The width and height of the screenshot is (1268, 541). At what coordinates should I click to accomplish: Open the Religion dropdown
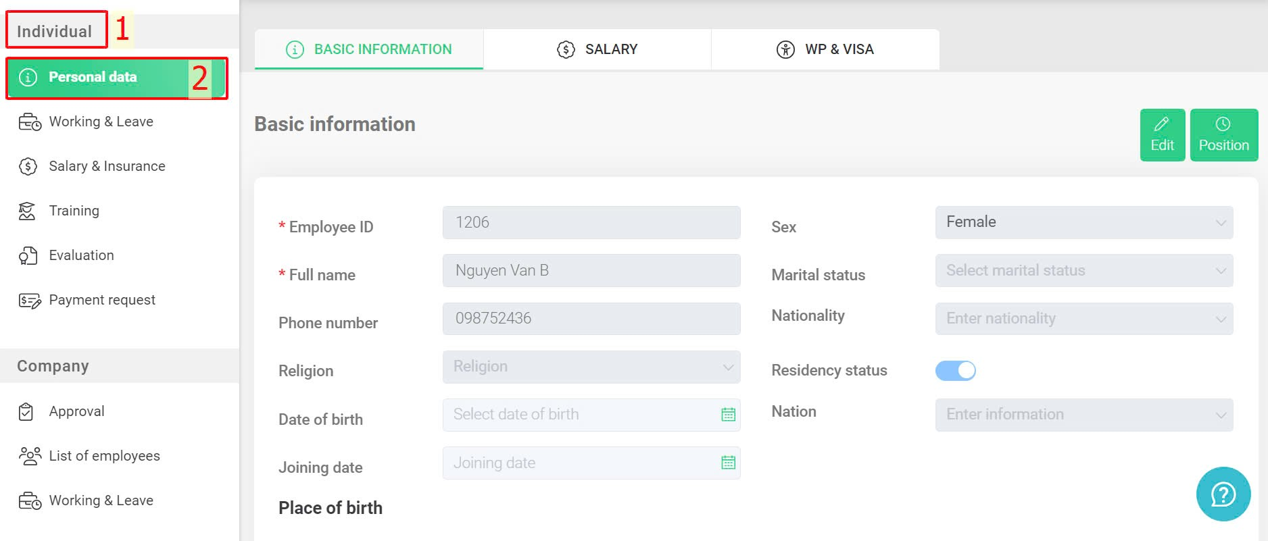tap(591, 367)
